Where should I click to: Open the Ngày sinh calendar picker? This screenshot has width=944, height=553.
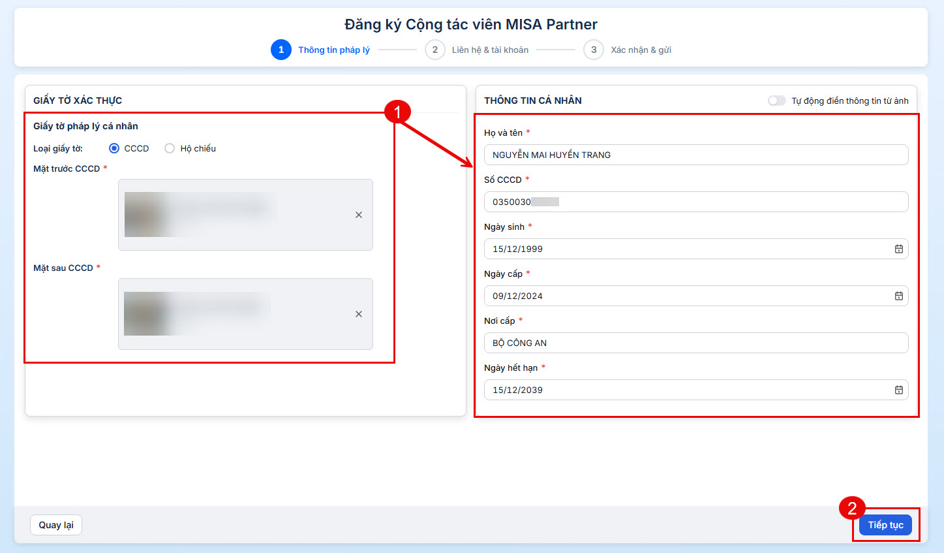(899, 249)
